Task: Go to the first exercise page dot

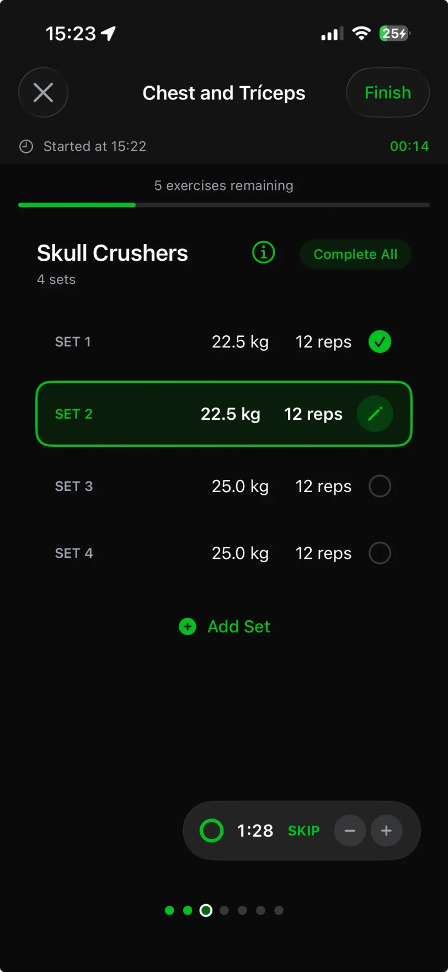Action: 169,910
